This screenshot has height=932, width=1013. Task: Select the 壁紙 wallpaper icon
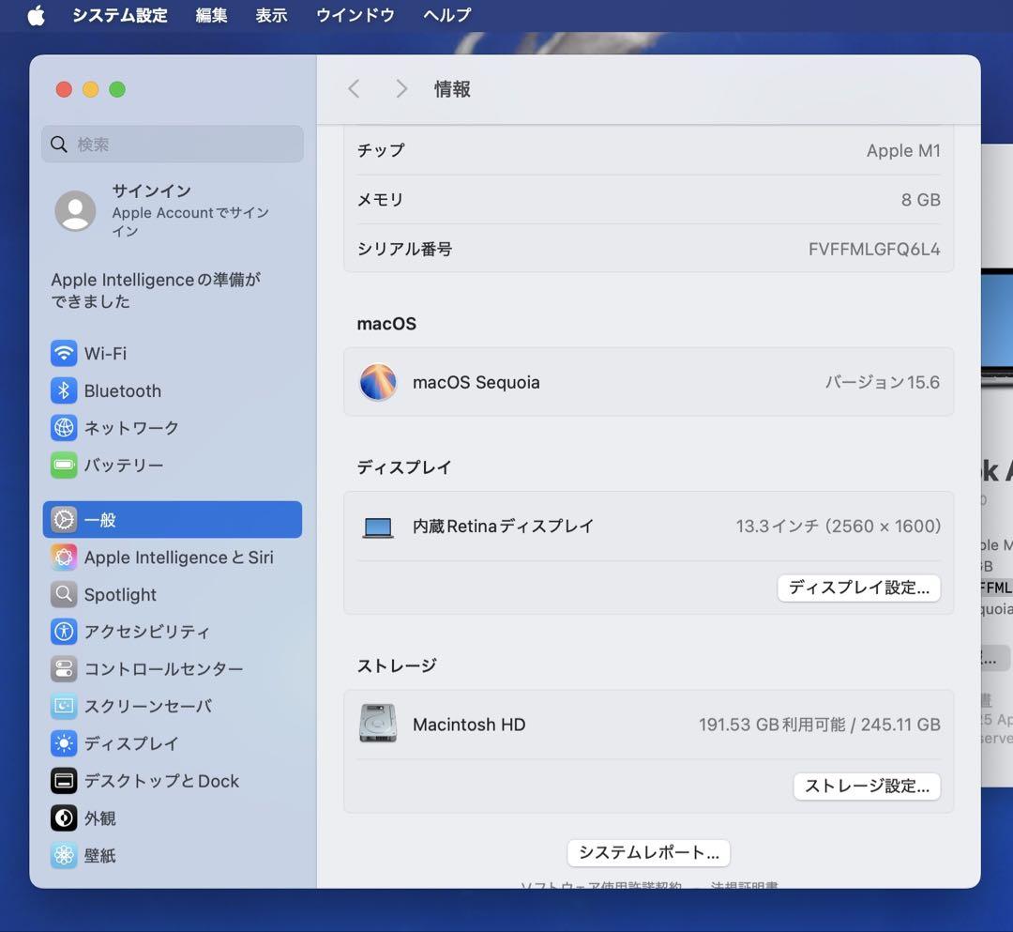coord(64,856)
